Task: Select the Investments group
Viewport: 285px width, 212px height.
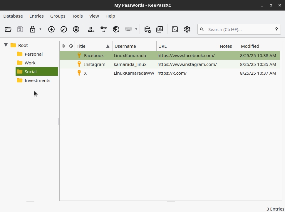Action: coord(37,81)
